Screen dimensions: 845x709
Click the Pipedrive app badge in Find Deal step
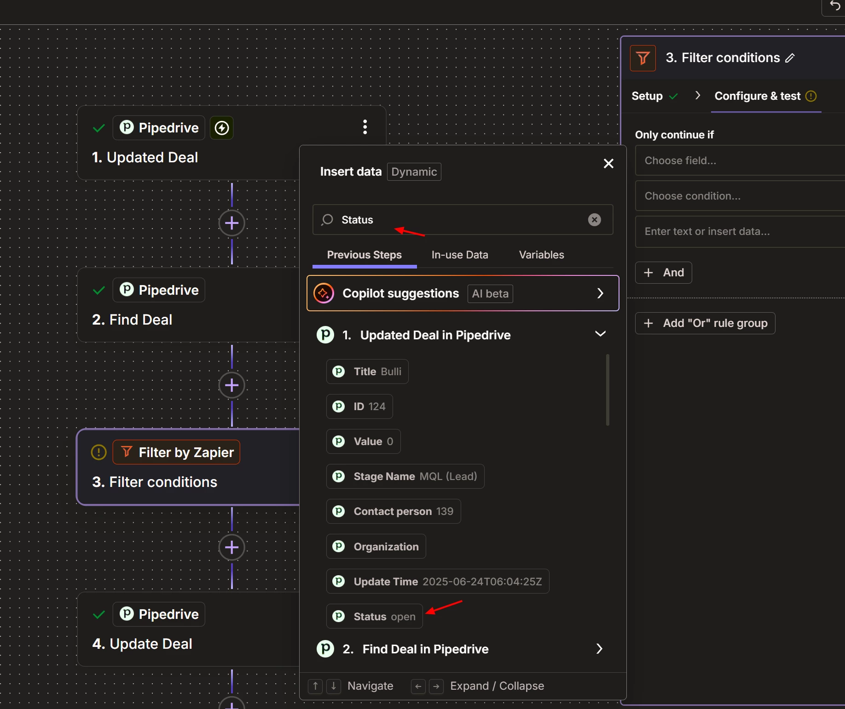point(159,290)
